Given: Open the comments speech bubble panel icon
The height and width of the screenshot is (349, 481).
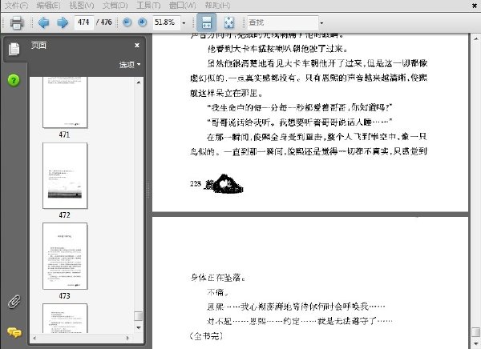Looking at the screenshot, I should (x=14, y=332).
